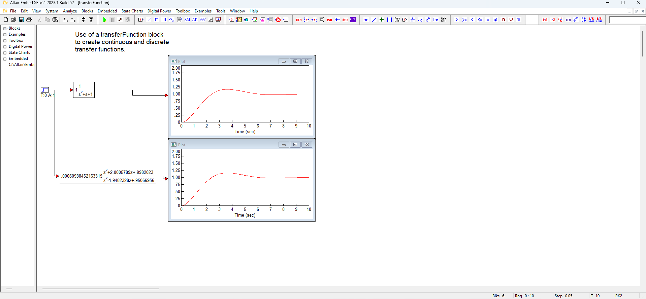Open a file with the folder icon
The width and height of the screenshot is (646, 299).
pyautogui.click(x=13, y=20)
